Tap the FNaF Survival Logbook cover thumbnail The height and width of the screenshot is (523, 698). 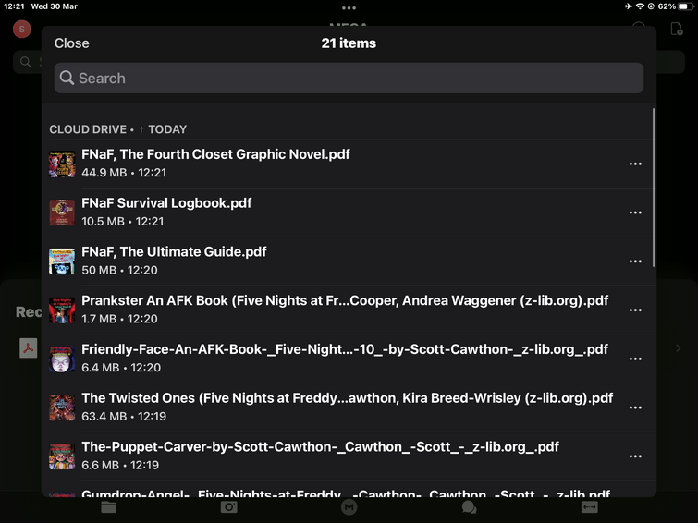62,213
